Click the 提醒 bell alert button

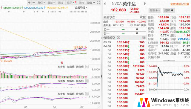point(169,10)
